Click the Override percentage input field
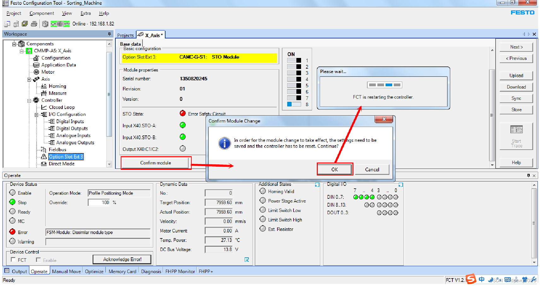The width and height of the screenshot is (541, 286). click(x=99, y=203)
